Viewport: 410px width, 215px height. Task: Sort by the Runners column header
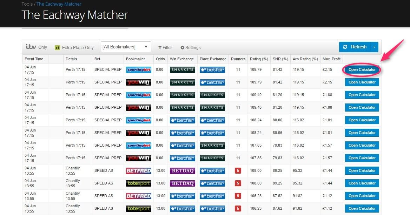click(238, 59)
